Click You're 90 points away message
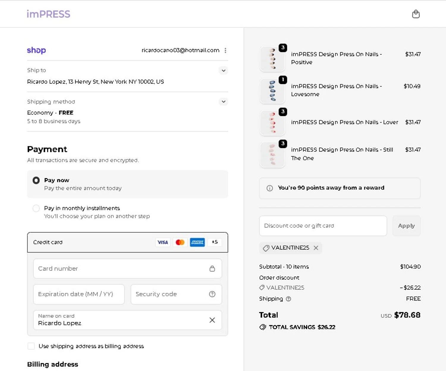The image size is (446, 371). [331, 188]
